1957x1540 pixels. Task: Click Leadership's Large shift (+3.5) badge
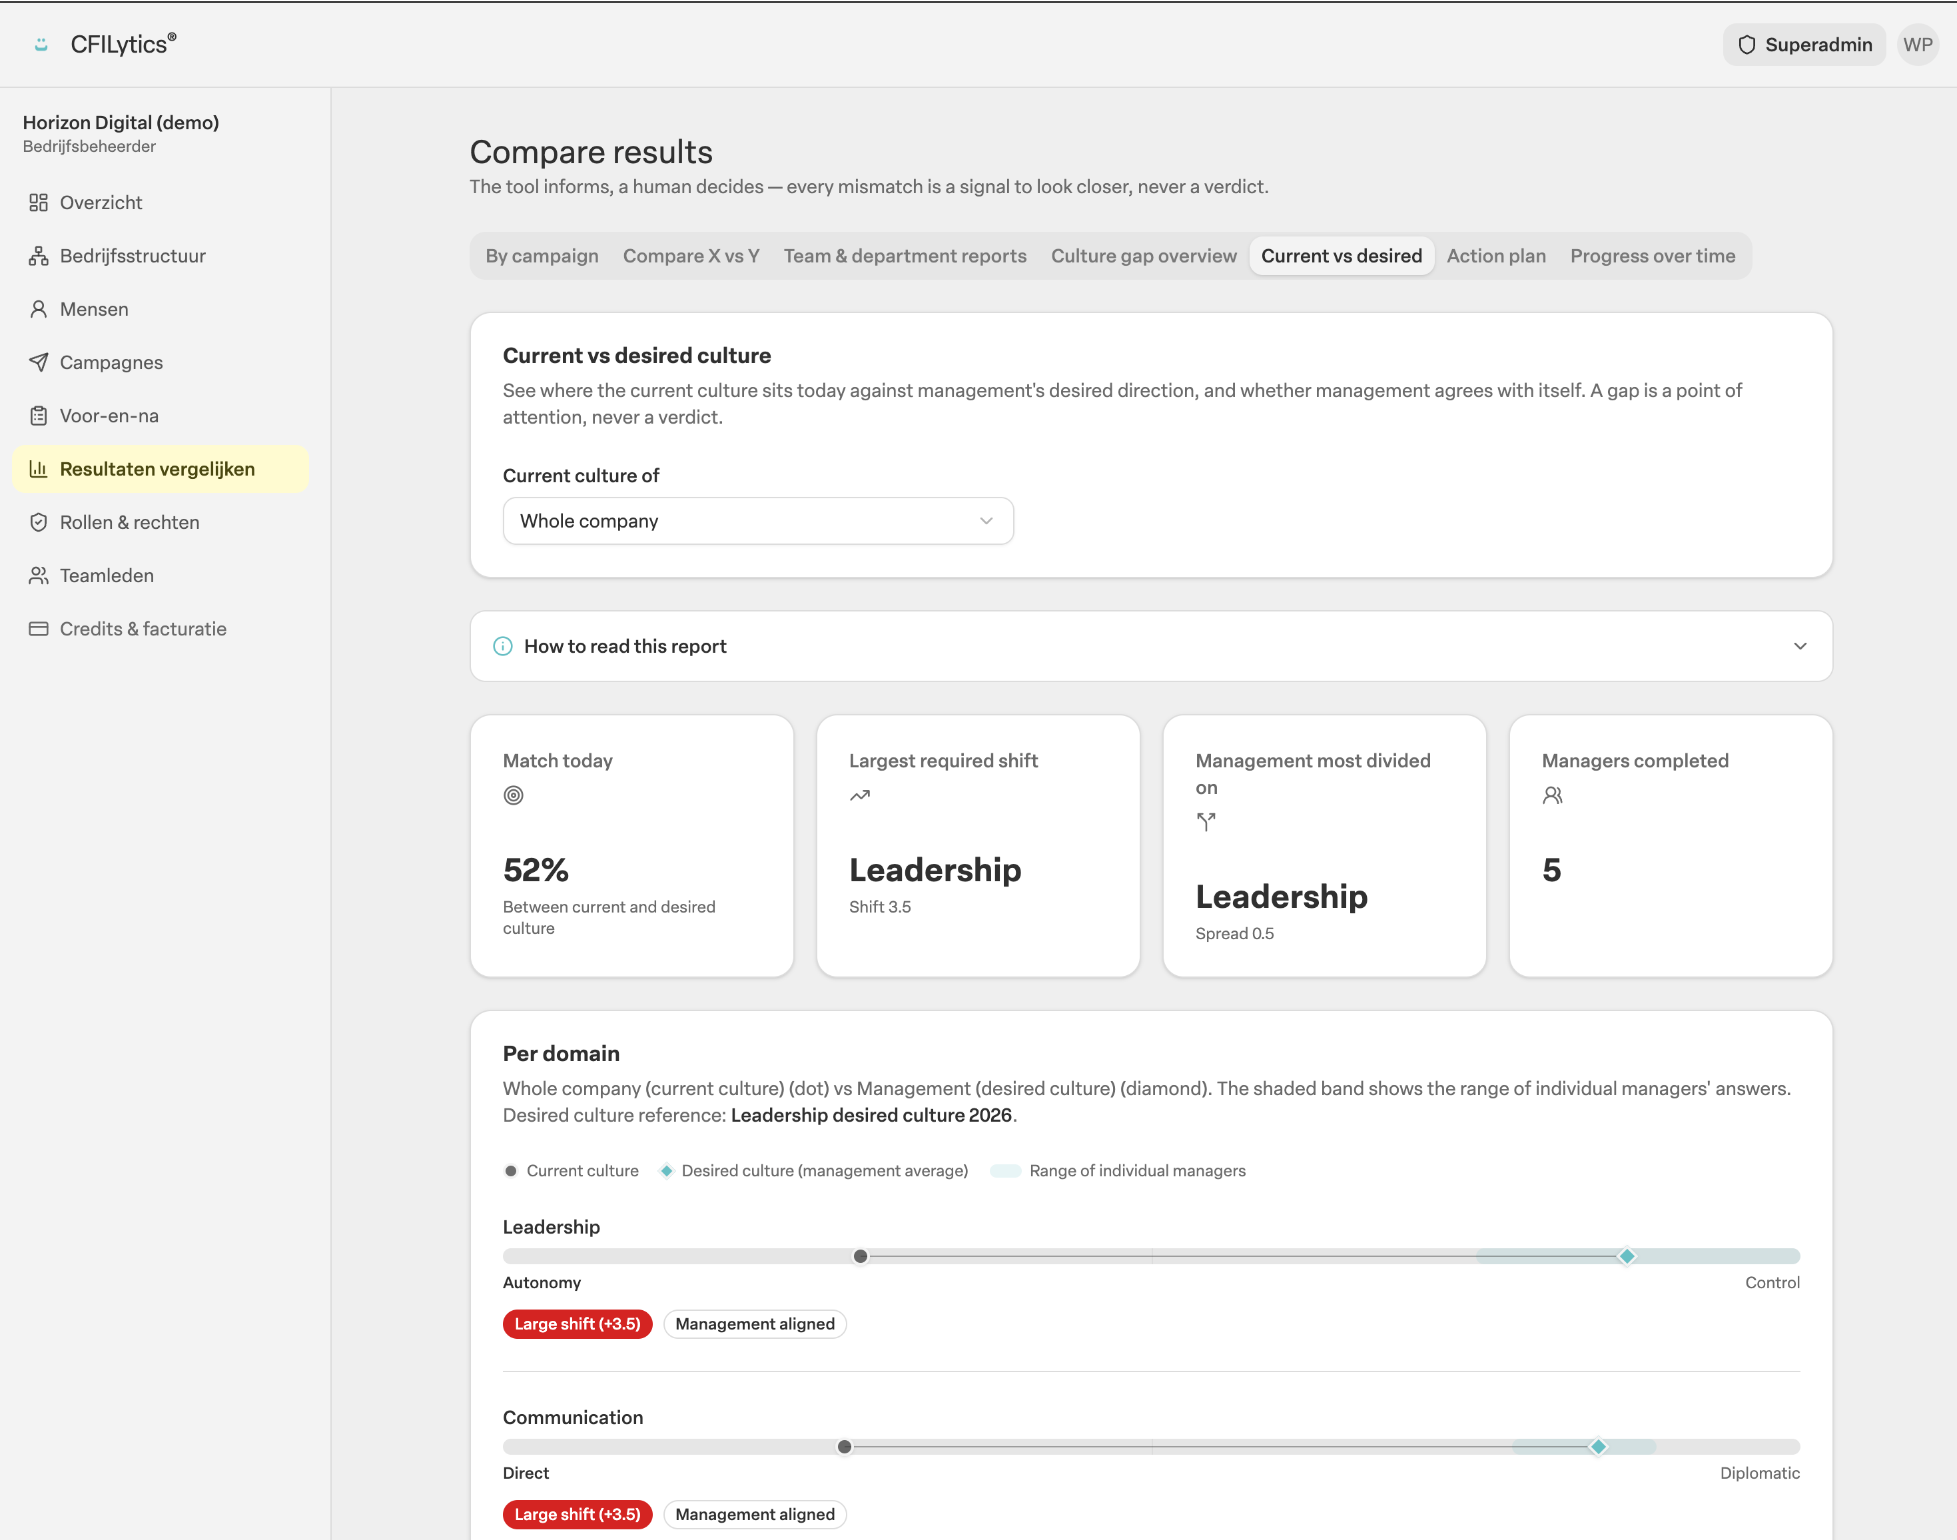[x=577, y=1323]
